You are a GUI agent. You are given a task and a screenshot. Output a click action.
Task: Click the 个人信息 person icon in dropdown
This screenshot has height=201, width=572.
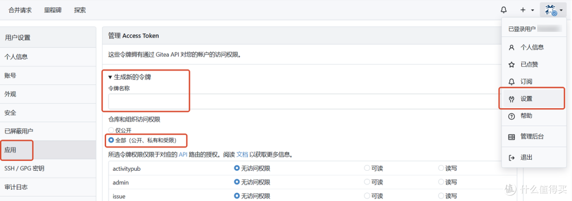512,47
